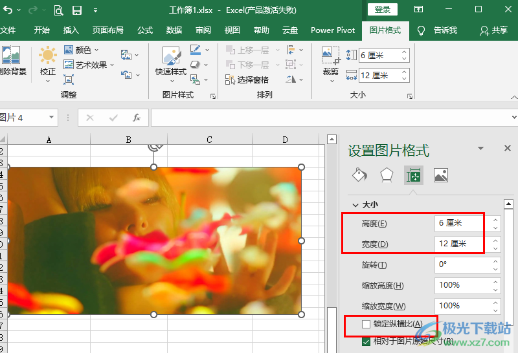The height and width of the screenshot is (353, 518).
Task: Select column C header
Action: coord(209,139)
